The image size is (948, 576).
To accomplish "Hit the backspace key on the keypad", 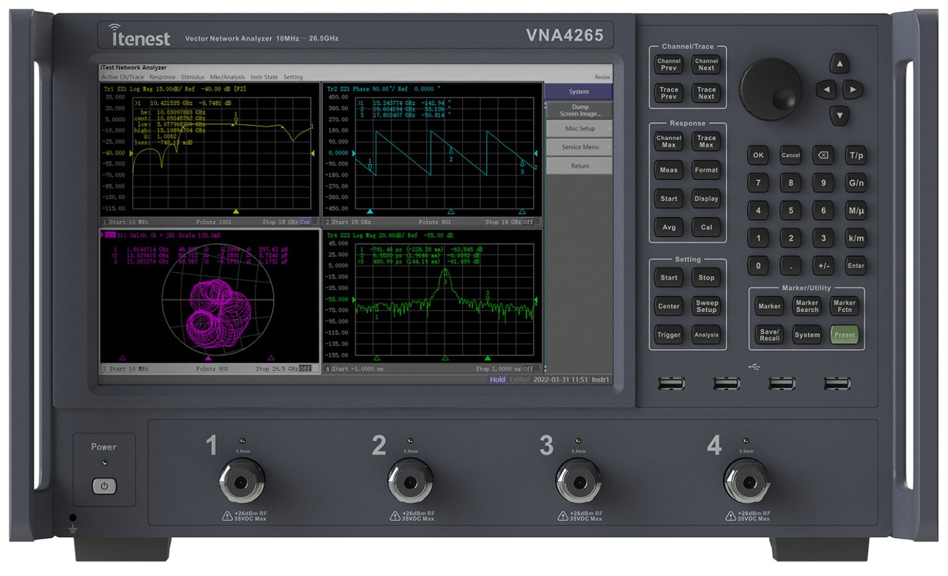I will (x=823, y=155).
